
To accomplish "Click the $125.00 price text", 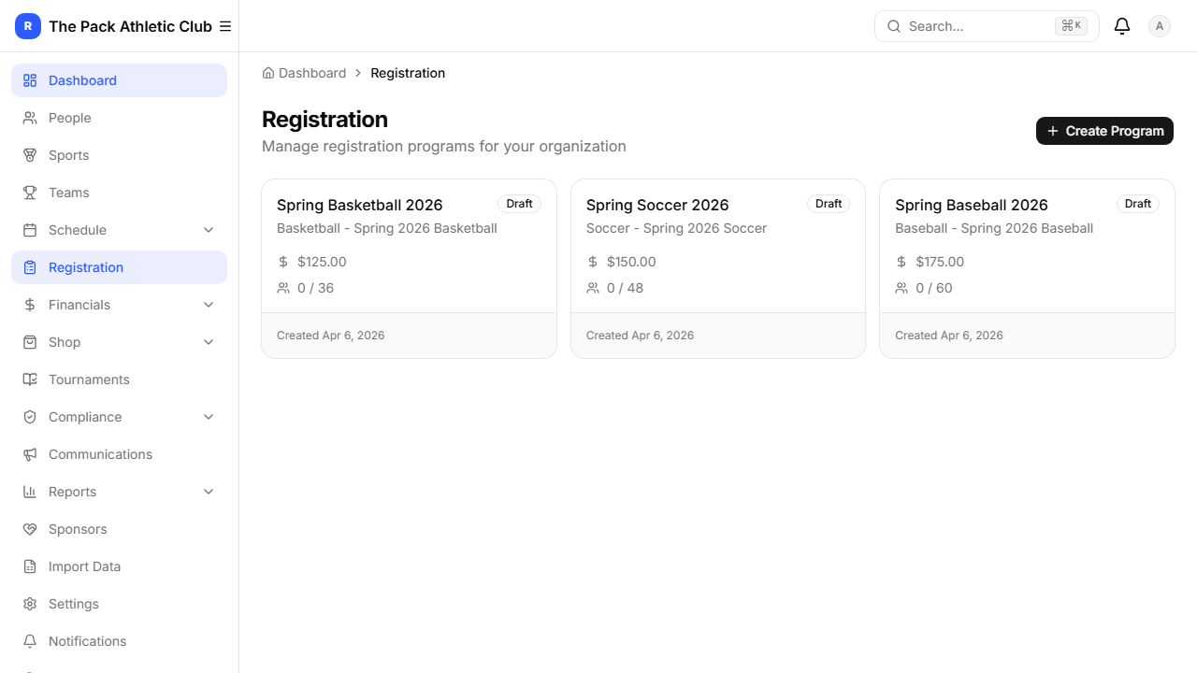I will (x=322, y=262).
